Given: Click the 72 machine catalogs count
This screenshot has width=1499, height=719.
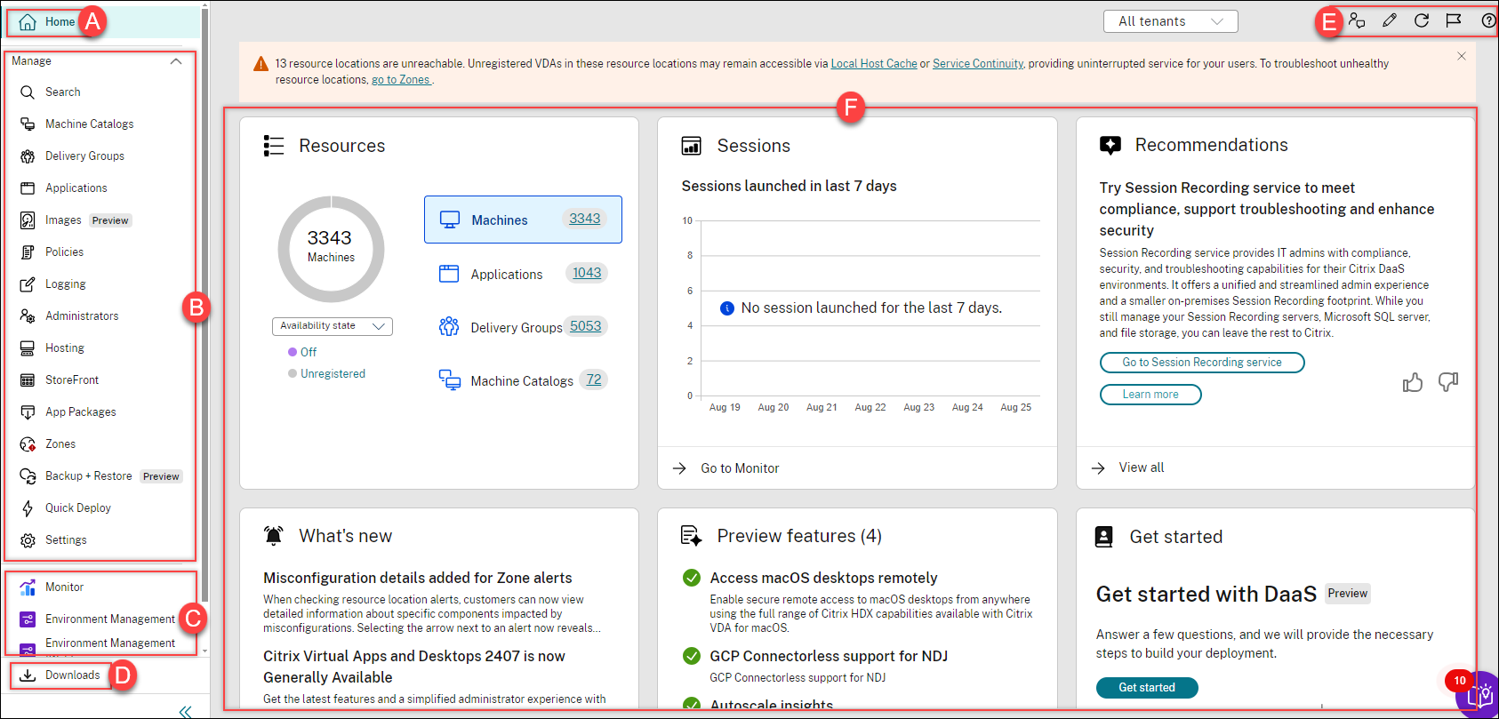Looking at the screenshot, I should point(594,379).
